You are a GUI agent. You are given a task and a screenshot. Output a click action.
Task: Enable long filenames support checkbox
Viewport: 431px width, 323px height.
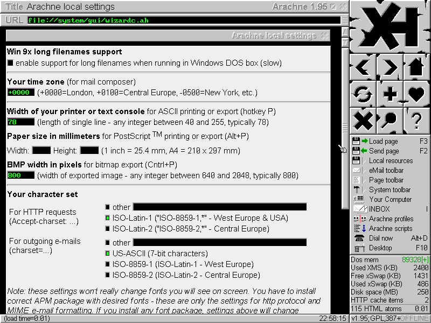click(x=10, y=63)
